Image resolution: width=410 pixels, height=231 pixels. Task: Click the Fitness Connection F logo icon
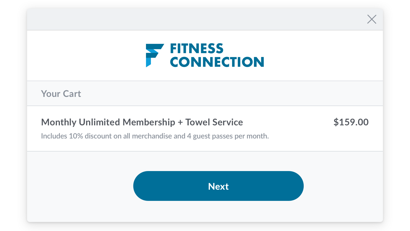click(x=154, y=55)
